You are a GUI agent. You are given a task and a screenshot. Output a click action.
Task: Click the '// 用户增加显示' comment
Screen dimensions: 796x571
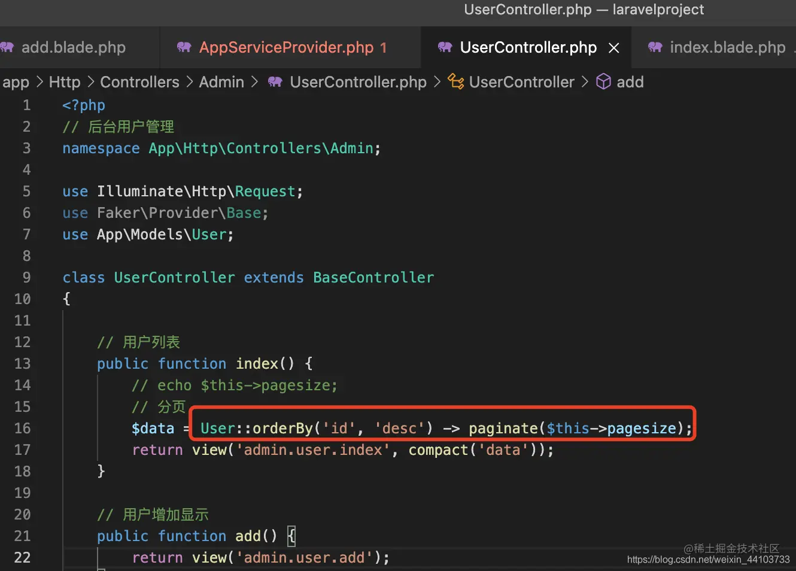pyautogui.click(x=153, y=515)
